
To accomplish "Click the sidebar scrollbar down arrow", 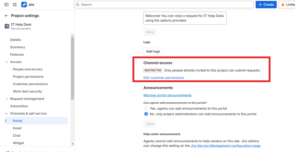I will [73, 144].
